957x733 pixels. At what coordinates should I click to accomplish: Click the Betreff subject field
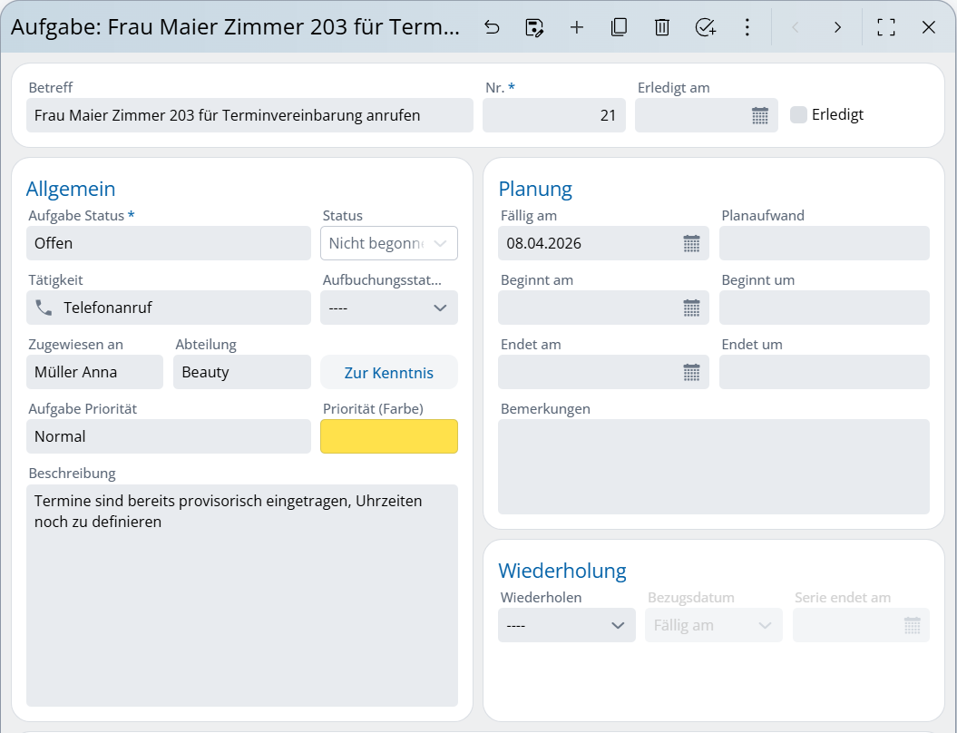click(x=249, y=115)
